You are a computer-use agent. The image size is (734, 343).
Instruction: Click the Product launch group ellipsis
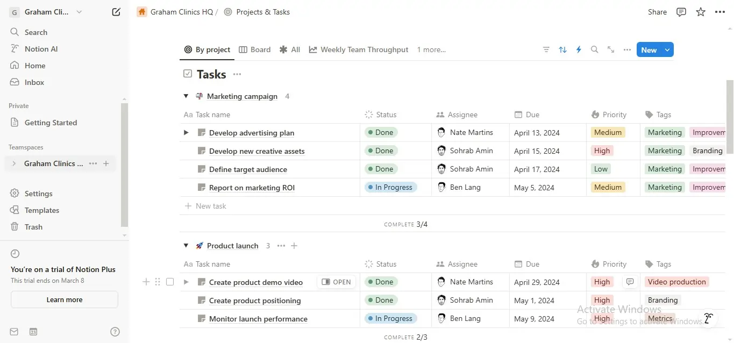[281, 246]
